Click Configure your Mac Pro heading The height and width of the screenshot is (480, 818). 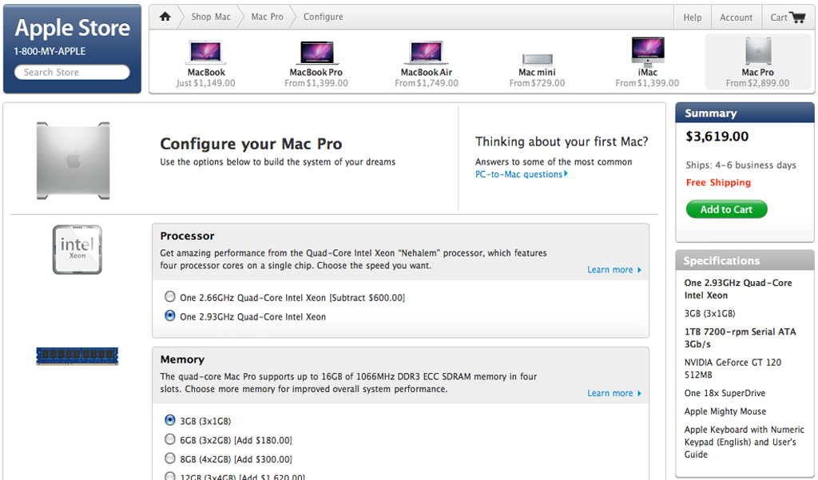pyautogui.click(x=251, y=144)
